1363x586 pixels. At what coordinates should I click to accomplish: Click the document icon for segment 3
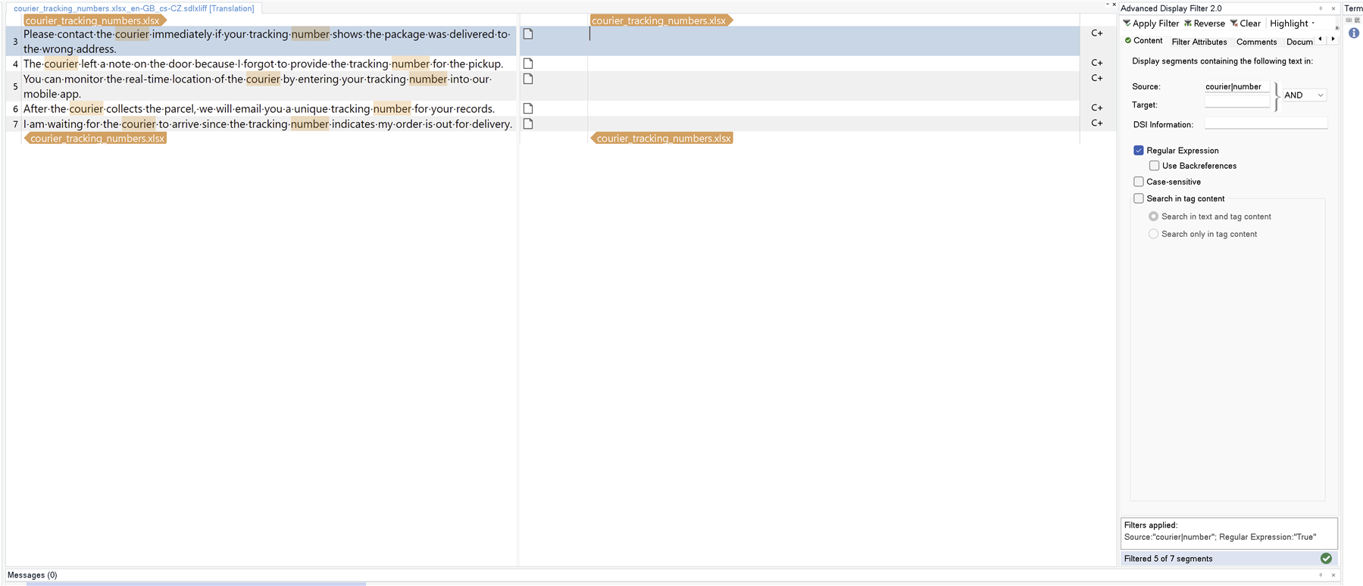tap(528, 34)
